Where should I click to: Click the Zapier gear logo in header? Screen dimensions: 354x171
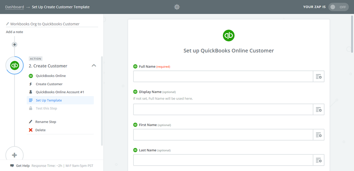click(x=177, y=7)
